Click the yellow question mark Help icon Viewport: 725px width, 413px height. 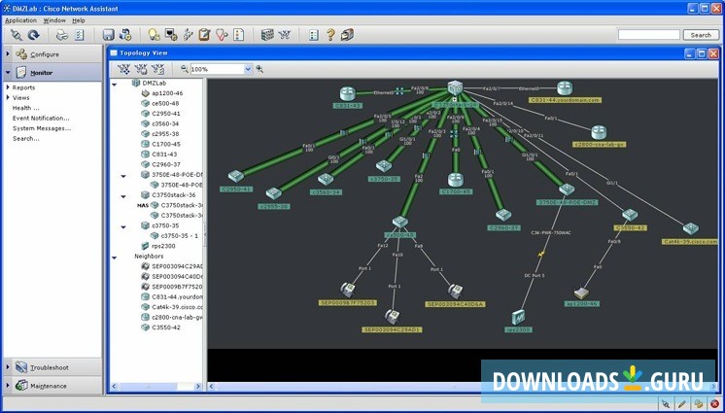click(x=330, y=35)
